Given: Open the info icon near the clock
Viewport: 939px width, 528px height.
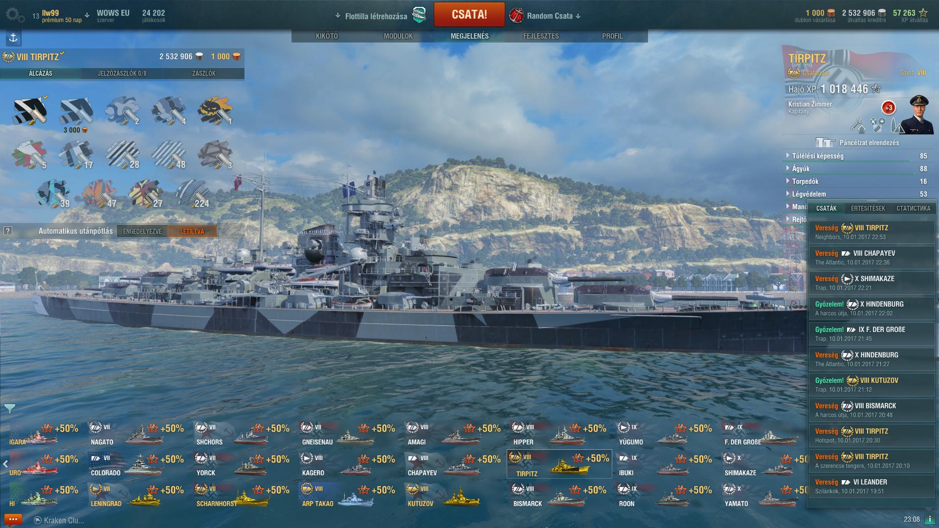Looking at the screenshot, I should [x=929, y=519].
